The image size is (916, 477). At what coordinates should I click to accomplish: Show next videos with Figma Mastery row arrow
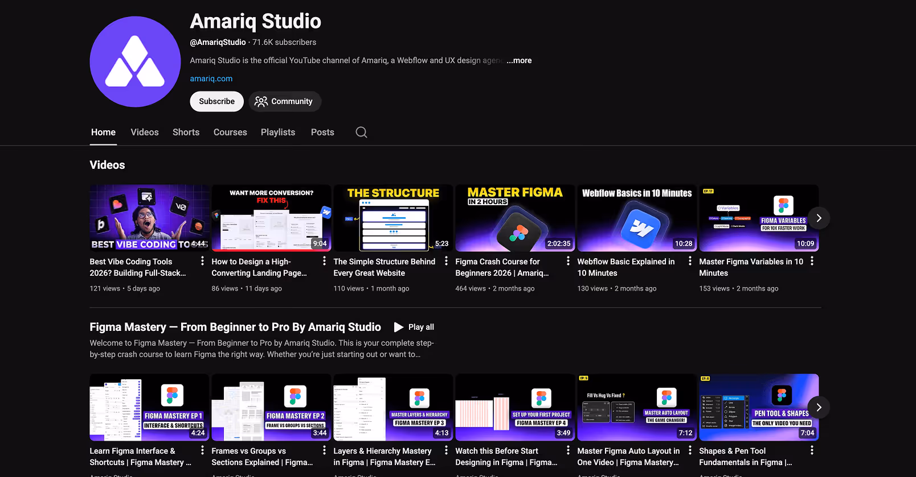819,407
